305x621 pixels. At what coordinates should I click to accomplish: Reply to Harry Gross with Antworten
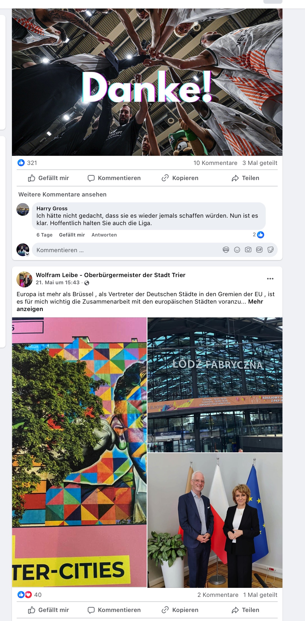(104, 235)
